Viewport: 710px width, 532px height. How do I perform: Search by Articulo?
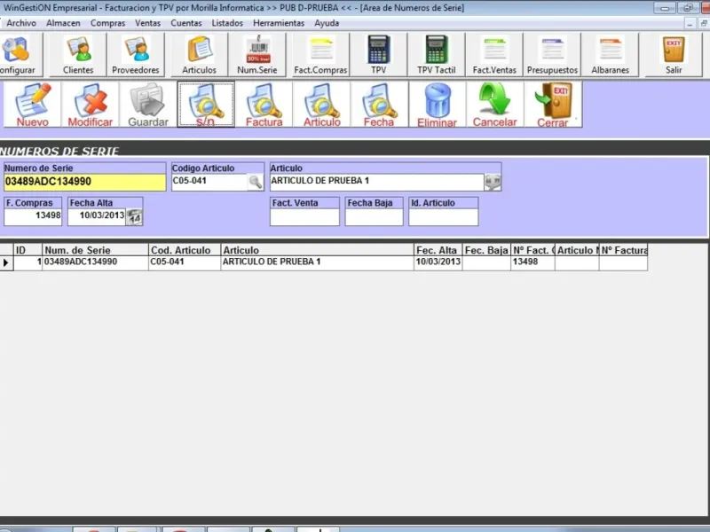click(x=322, y=105)
